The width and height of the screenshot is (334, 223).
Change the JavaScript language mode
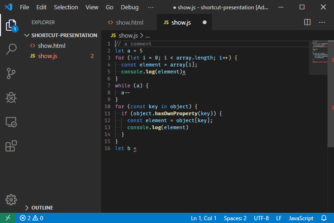click(301, 218)
